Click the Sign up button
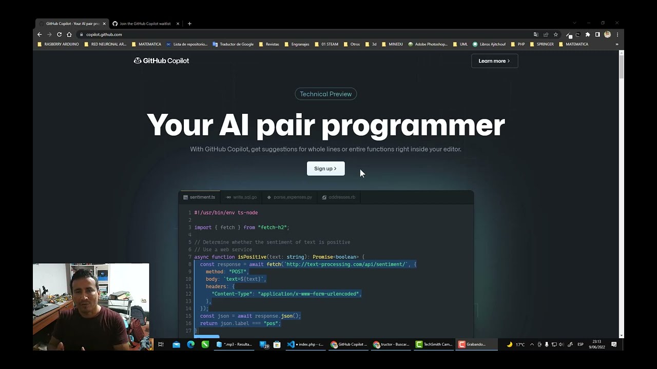Screen dimensions: 657x369 [325, 169]
